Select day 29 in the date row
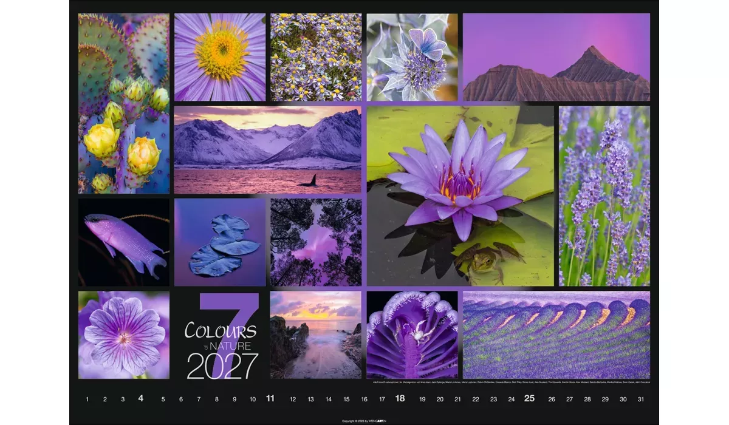Screen dimensions: 729x425 click(x=605, y=399)
